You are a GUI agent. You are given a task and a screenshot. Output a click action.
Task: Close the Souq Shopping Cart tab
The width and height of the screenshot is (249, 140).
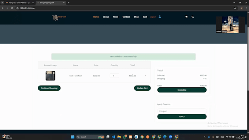tap(64, 3)
